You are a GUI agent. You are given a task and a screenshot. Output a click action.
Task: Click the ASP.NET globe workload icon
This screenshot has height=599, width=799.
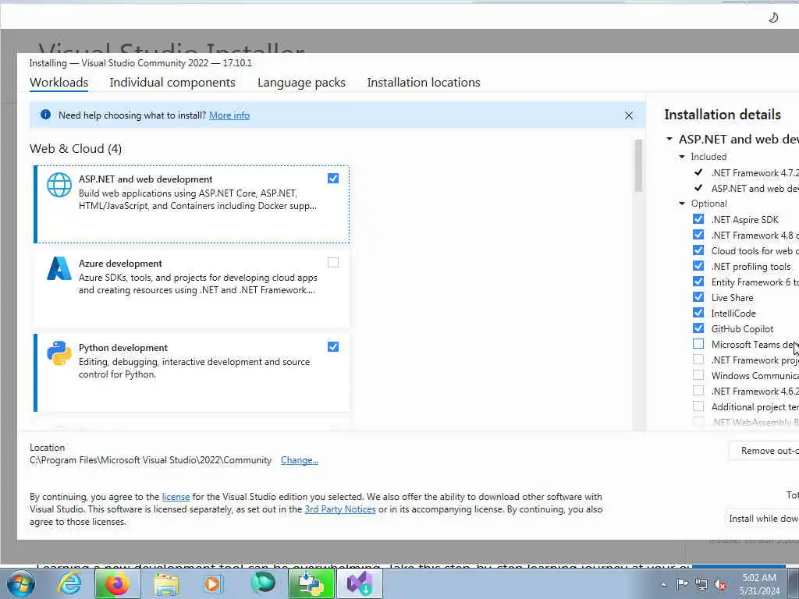59,185
